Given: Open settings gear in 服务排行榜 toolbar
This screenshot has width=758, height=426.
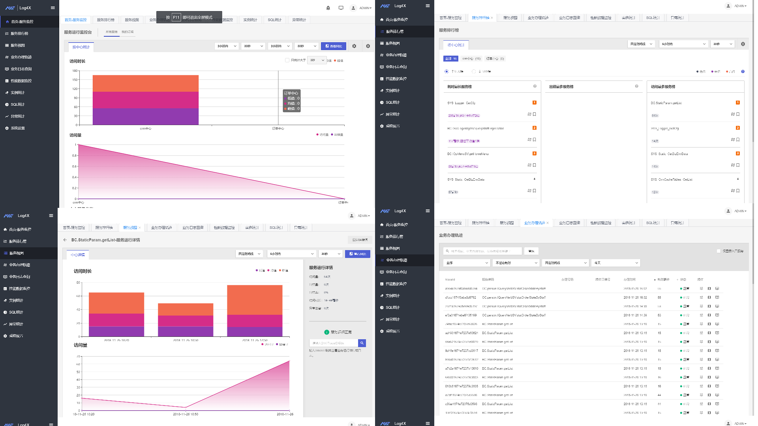Looking at the screenshot, I should 743,44.
